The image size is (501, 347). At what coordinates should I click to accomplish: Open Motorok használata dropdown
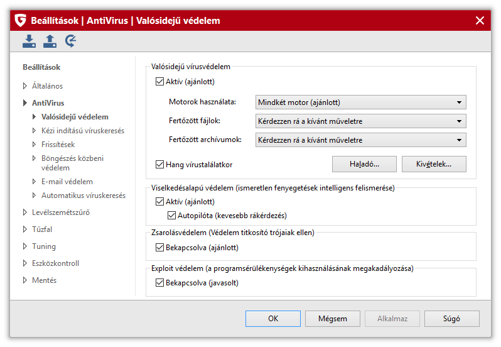click(x=361, y=102)
